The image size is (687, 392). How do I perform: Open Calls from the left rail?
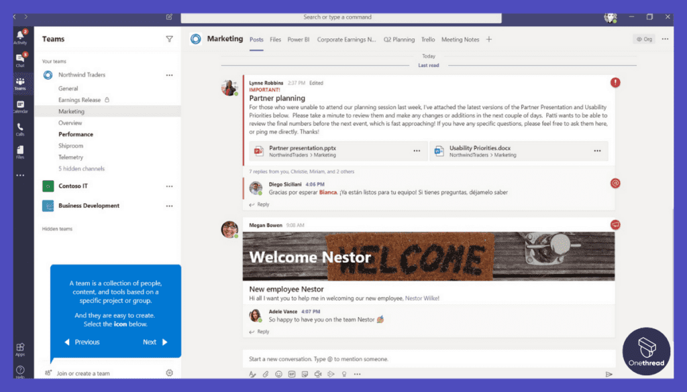point(20,129)
